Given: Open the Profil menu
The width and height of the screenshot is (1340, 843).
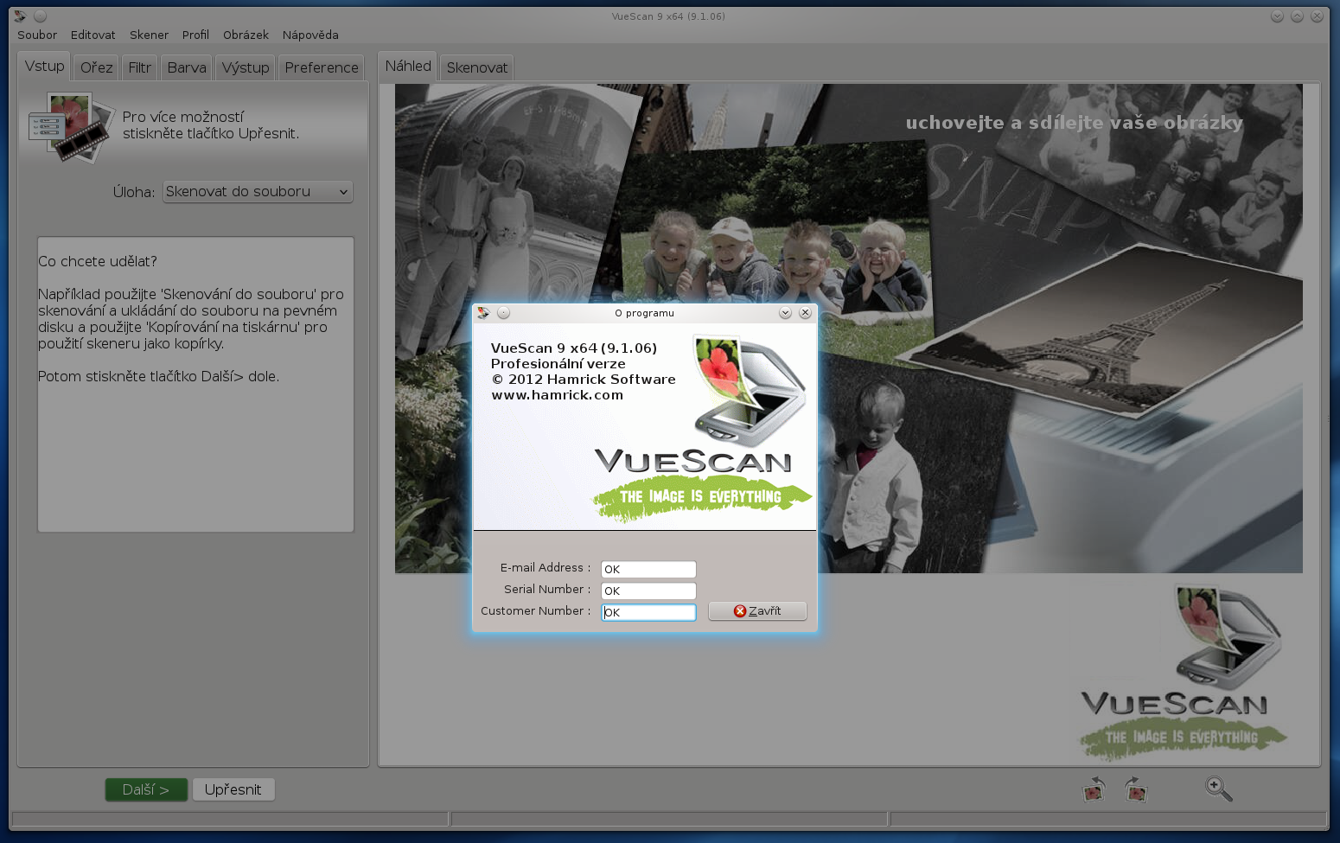Looking at the screenshot, I should [195, 35].
